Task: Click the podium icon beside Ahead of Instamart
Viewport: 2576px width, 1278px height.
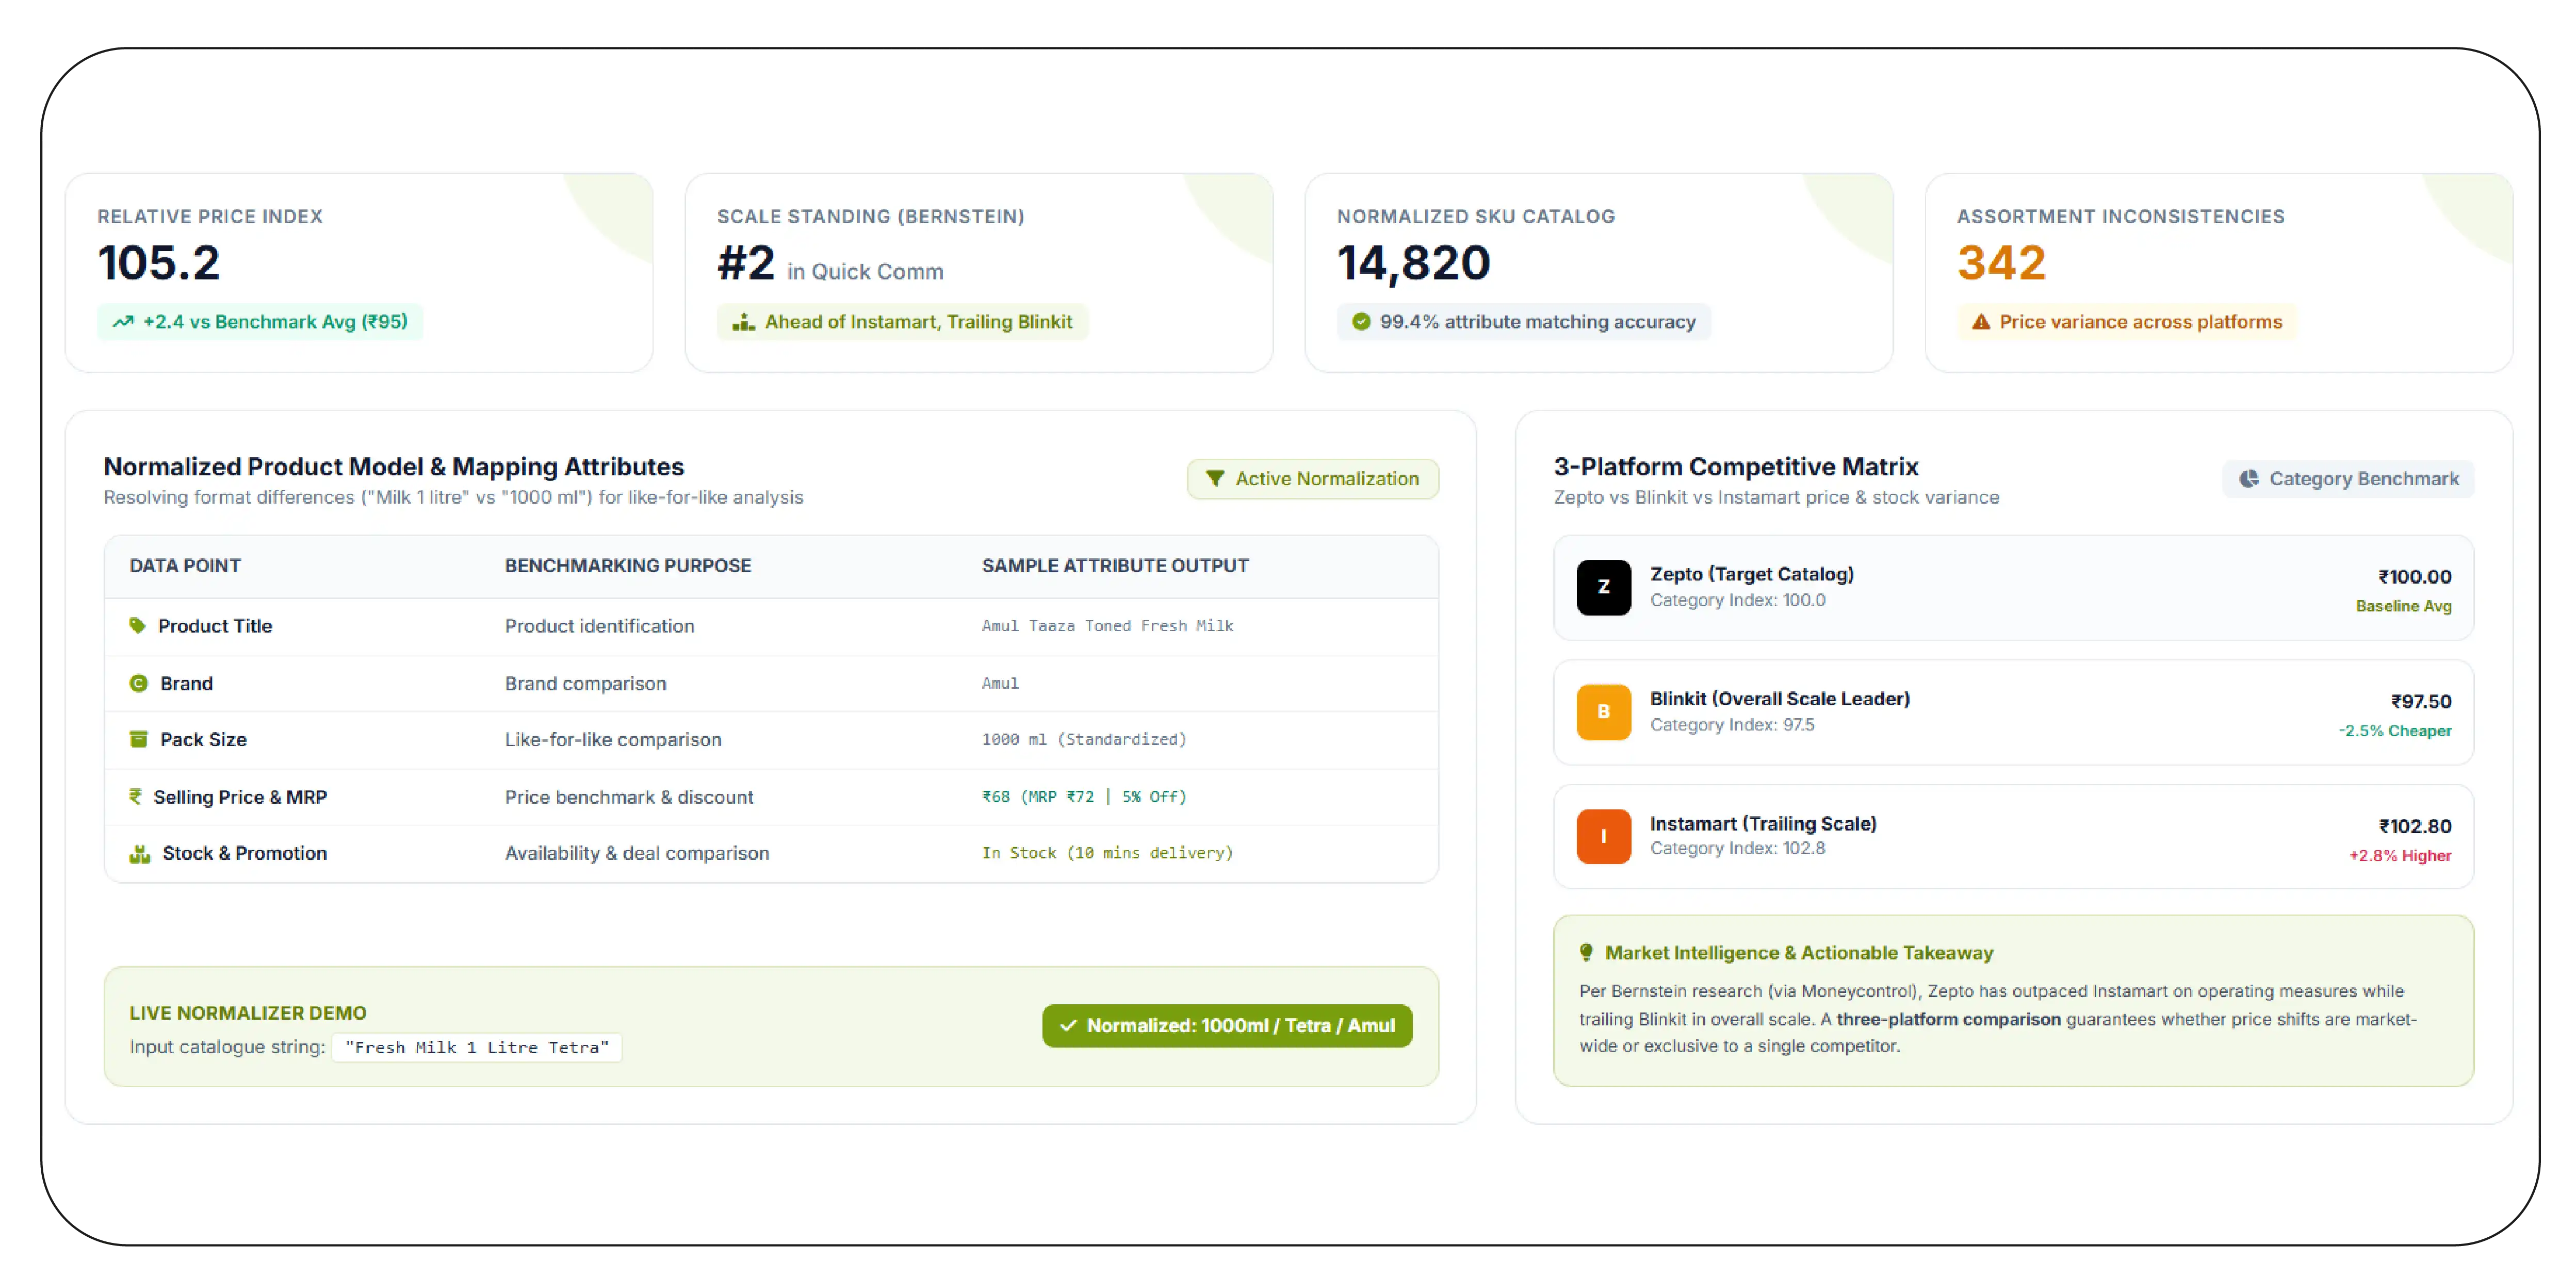Action: (743, 322)
